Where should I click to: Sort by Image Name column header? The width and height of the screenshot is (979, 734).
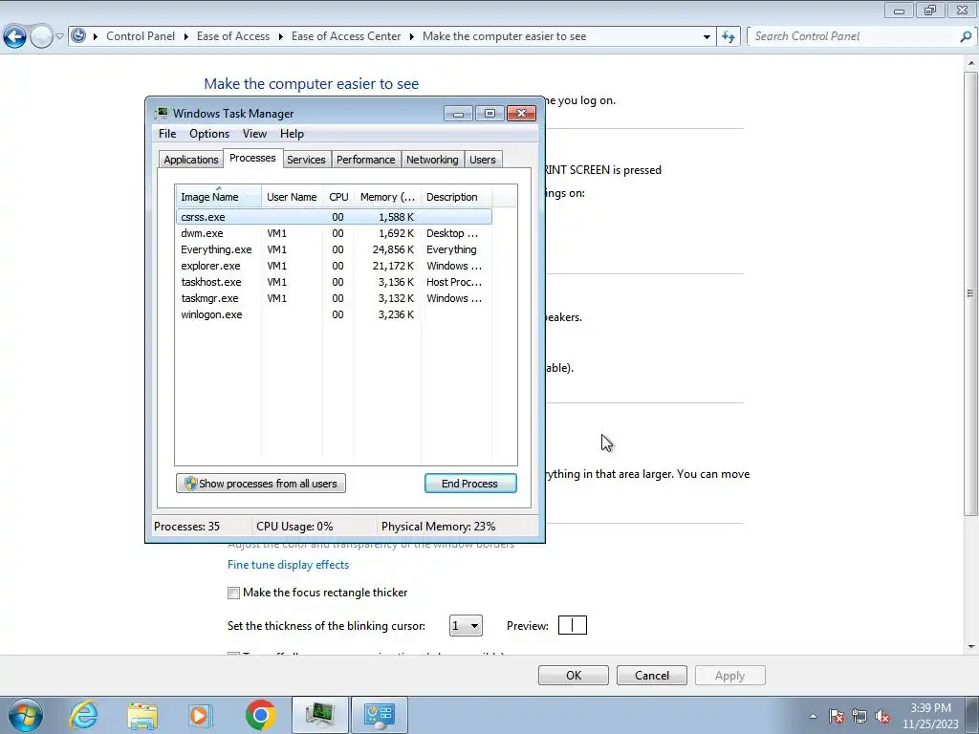click(x=218, y=197)
